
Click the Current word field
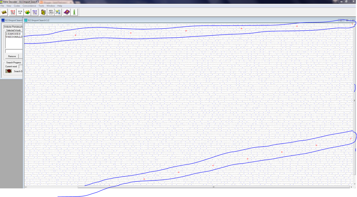pos(21,66)
